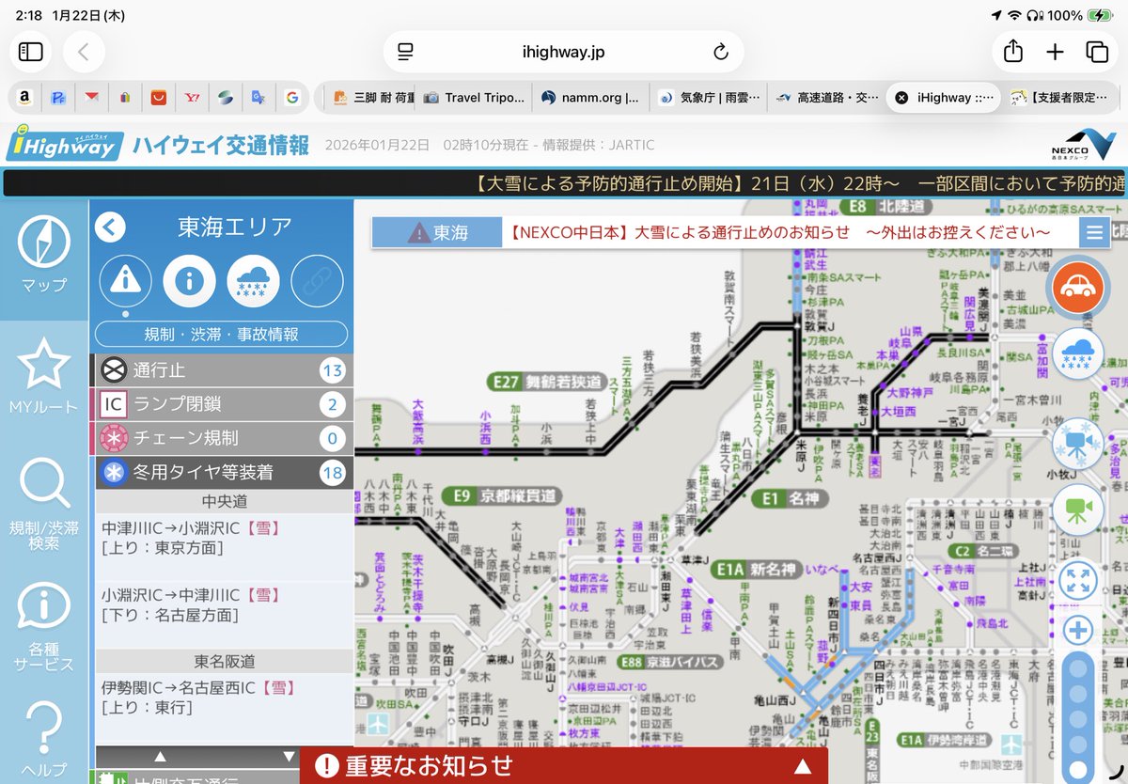Go back from 東海エリア panel
The image size is (1128, 784).
pyautogui.click(x=110, y=227)
